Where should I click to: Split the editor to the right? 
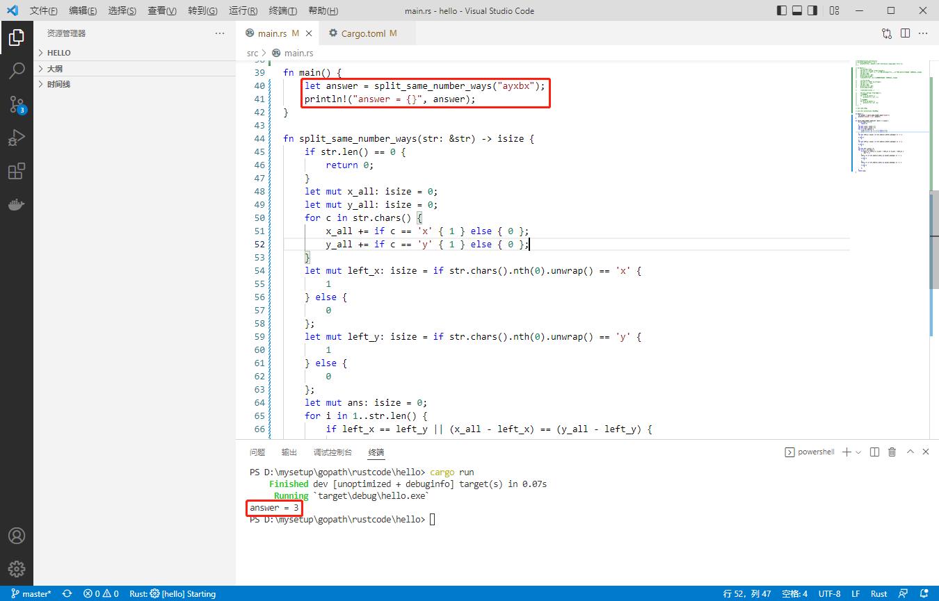[905, 33]
